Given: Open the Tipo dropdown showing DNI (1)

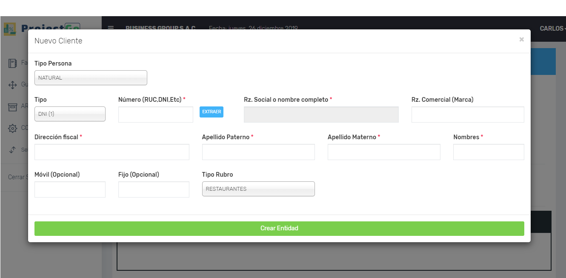Looking at the screenshot, I should coord(70,114).
